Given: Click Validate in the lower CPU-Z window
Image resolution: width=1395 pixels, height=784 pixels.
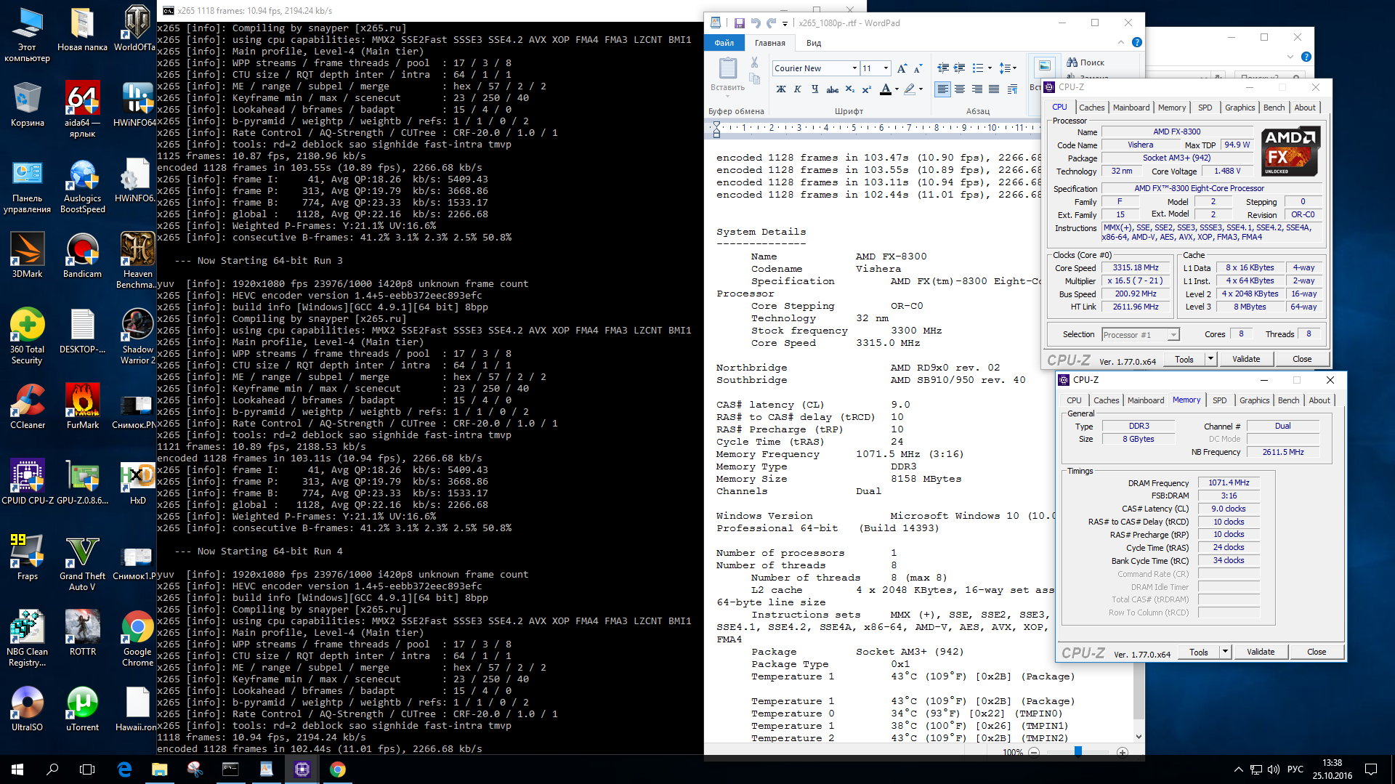Looking at the screenshot, I should pos(1261,652).
